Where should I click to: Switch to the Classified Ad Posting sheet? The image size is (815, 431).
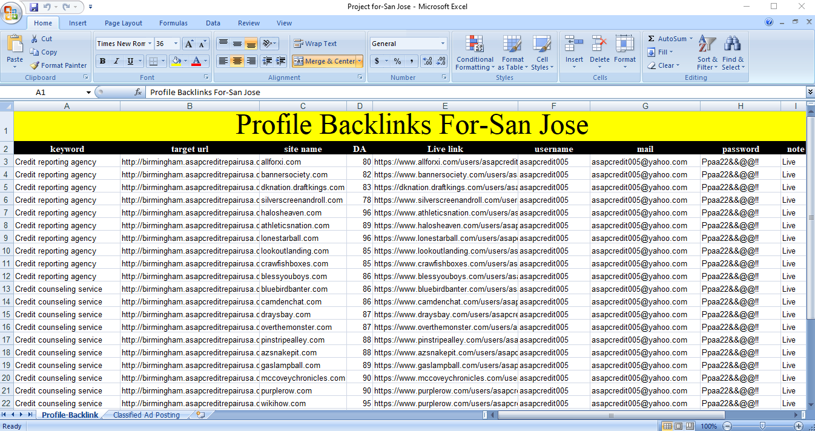click(x=147, y=415)
